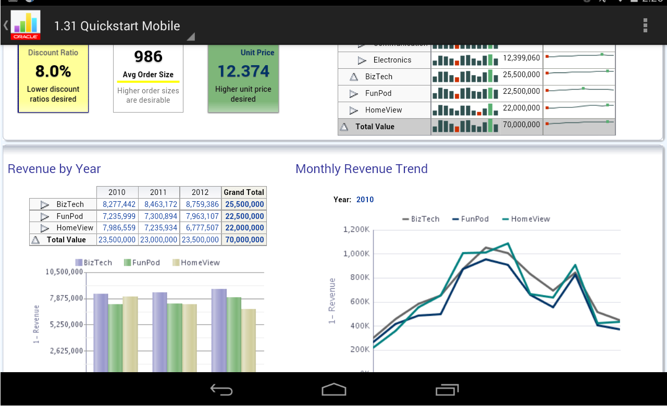
Task: Toggle the HomeView legend in Monthly Revenue Trend
Action: 526,219
